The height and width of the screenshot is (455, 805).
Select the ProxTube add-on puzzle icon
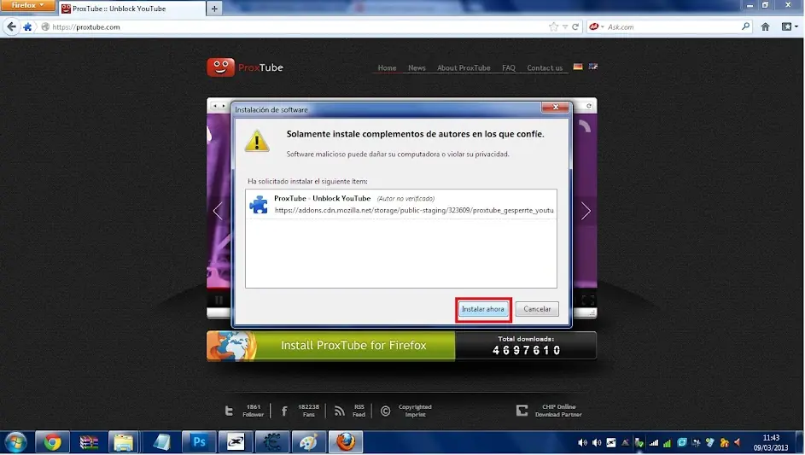click(x=259, y=204)
